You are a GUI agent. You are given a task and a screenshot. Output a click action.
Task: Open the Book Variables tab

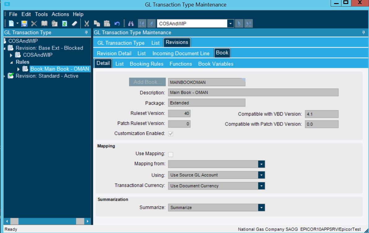(216, 64)
